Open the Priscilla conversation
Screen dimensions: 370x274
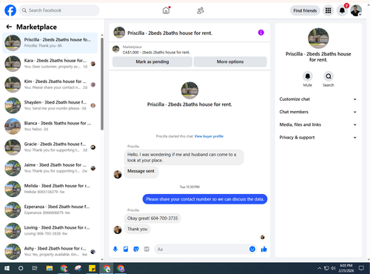[50, 43]
